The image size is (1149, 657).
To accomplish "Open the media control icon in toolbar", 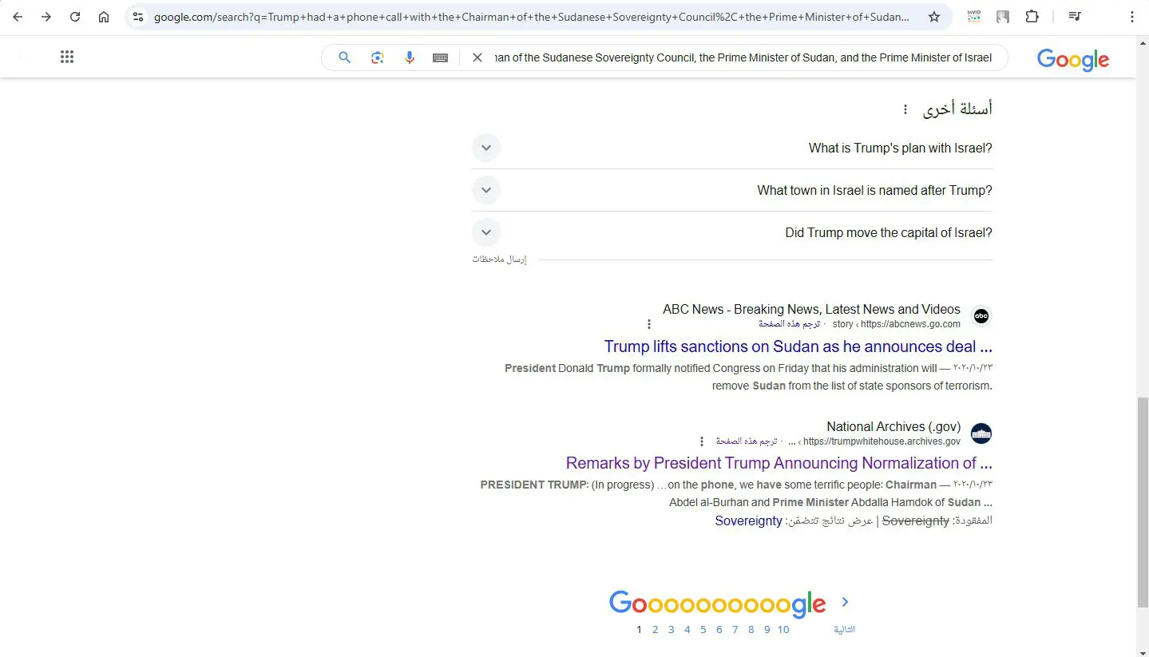I will 1075,17.
